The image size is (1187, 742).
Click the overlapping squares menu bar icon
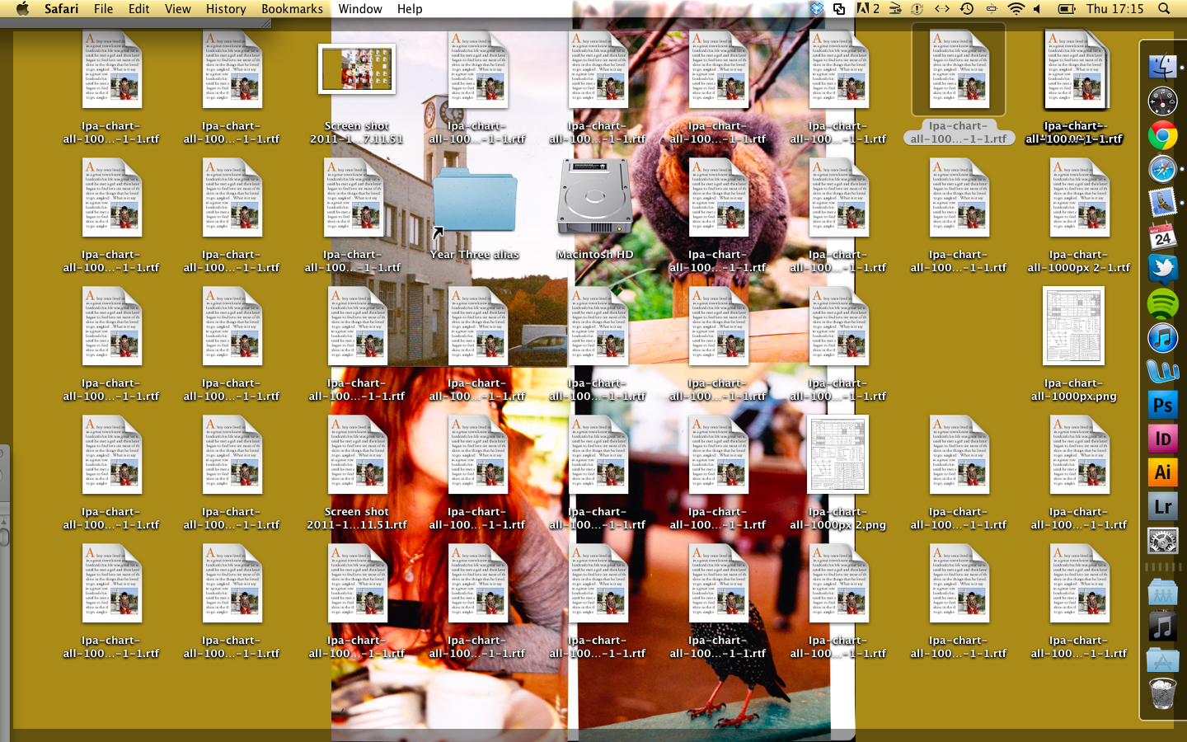pyautogui.click(x=839, y=8)
